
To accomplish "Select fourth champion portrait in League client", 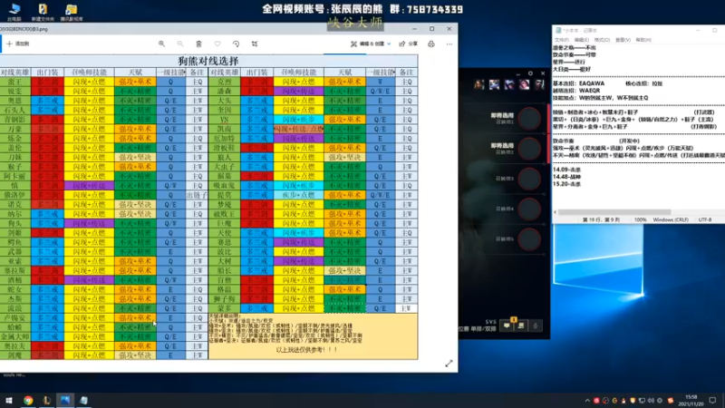I will (x=525, y=84).
